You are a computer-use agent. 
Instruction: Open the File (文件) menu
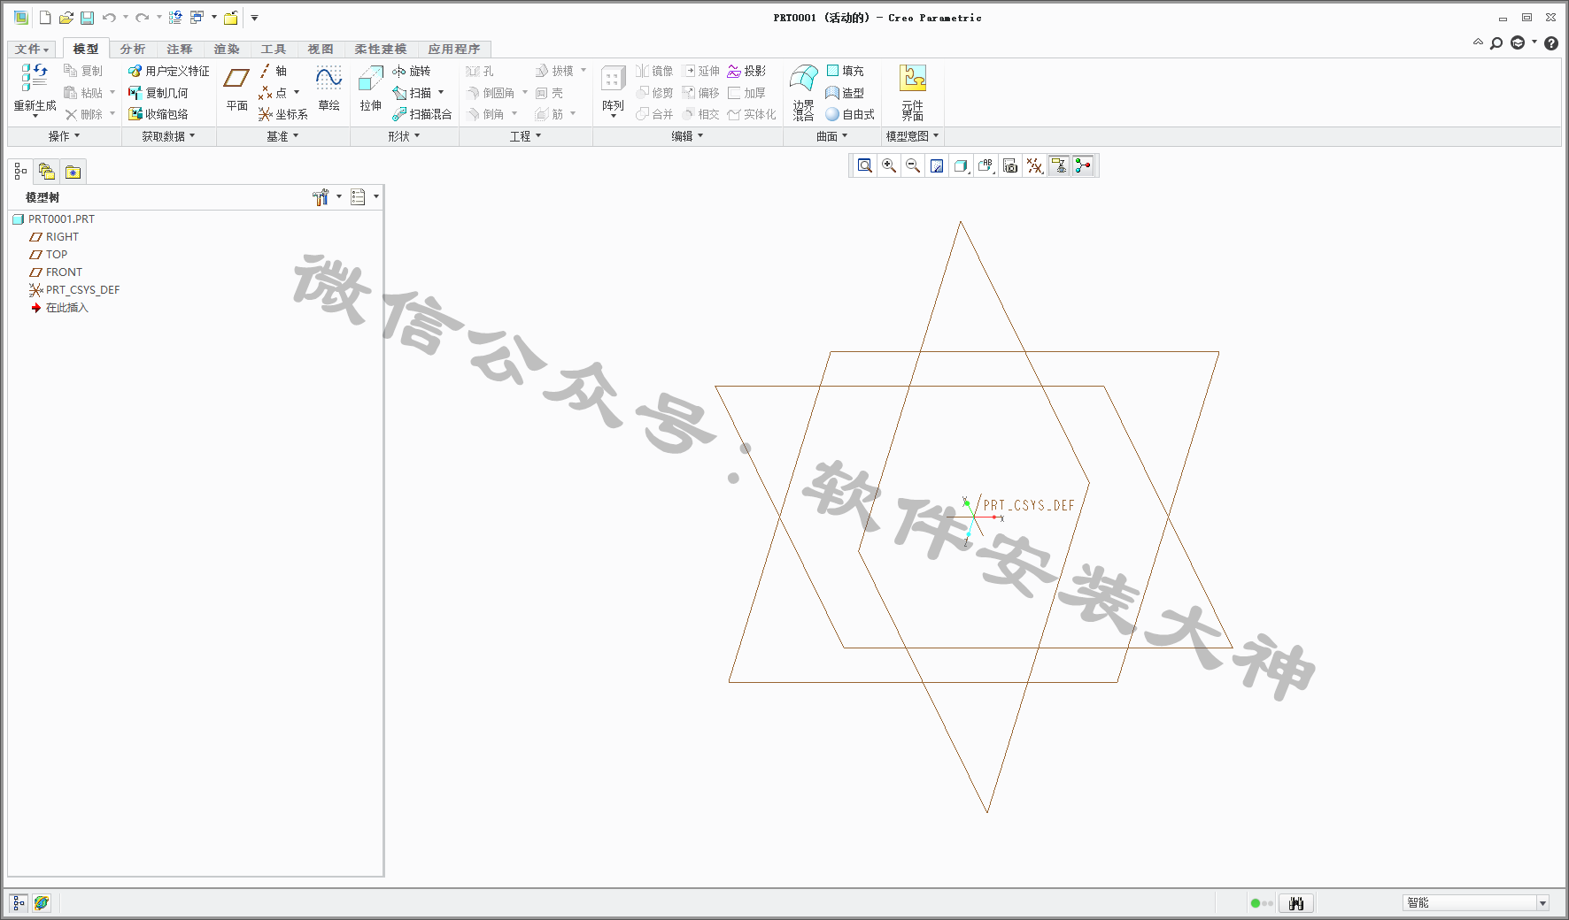click(32, 50)
